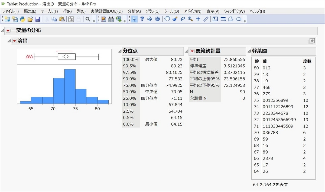Select the Lines drawing tool

coord(223,19)
